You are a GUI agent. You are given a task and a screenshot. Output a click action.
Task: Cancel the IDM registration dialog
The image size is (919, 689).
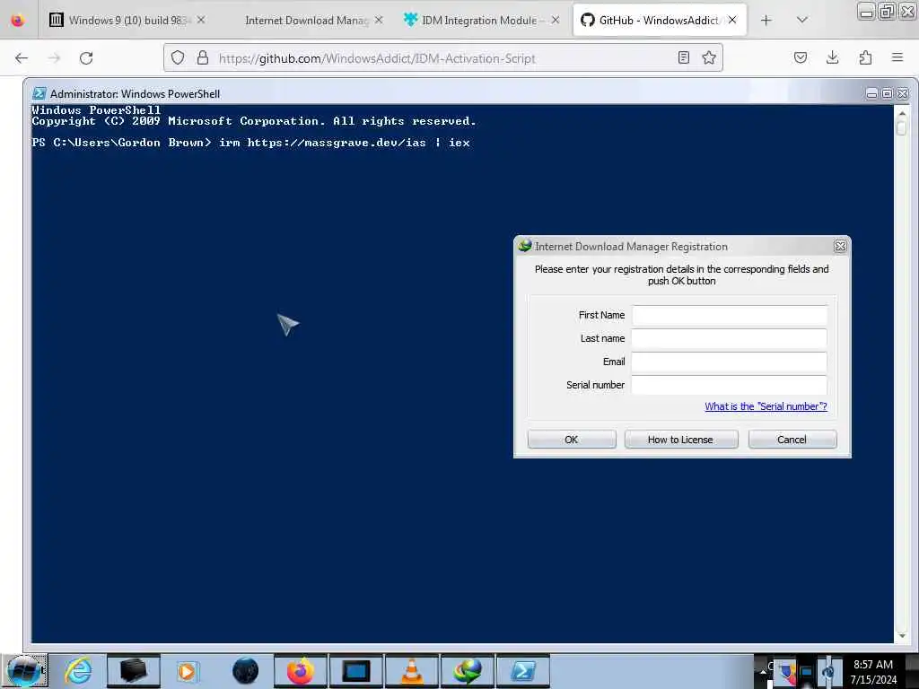792,440
